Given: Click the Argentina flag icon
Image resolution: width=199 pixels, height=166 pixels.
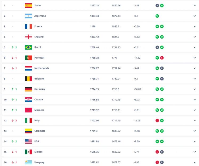Looking at the screenshot, I should 28,16.
